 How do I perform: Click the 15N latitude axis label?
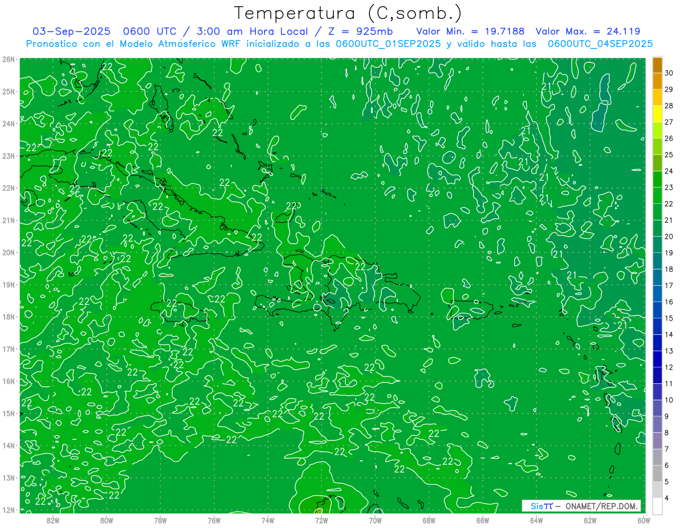click(8, 414)
